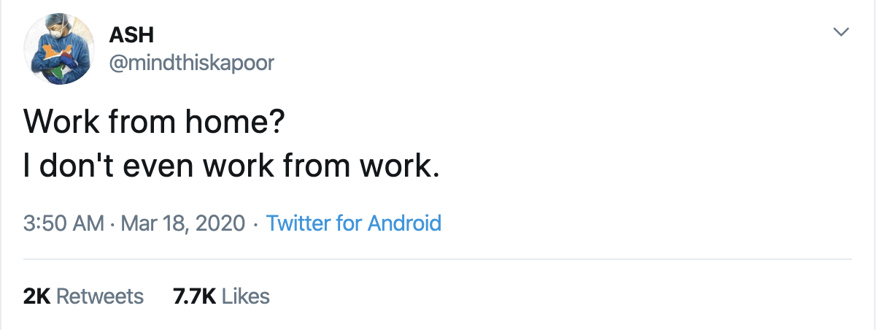Viewport: 877px width, 330px height.
Task: Open the Twitter for Android source link
Action: click(x=354, y=223)
